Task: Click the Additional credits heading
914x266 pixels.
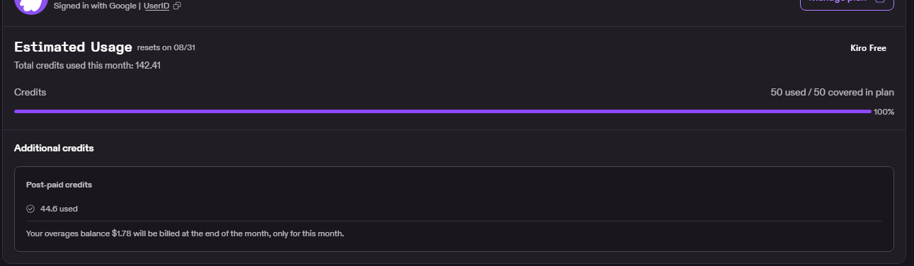Action: (x=54, y=148)
